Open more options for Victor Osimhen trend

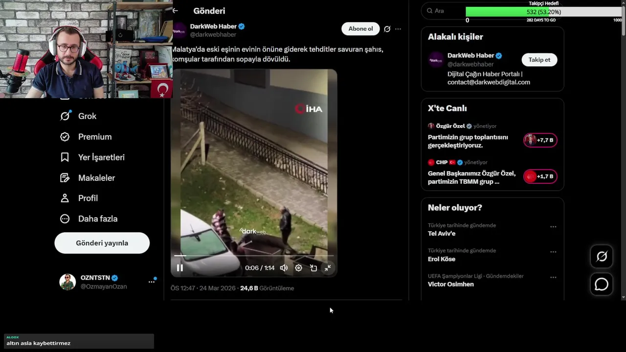553,278
